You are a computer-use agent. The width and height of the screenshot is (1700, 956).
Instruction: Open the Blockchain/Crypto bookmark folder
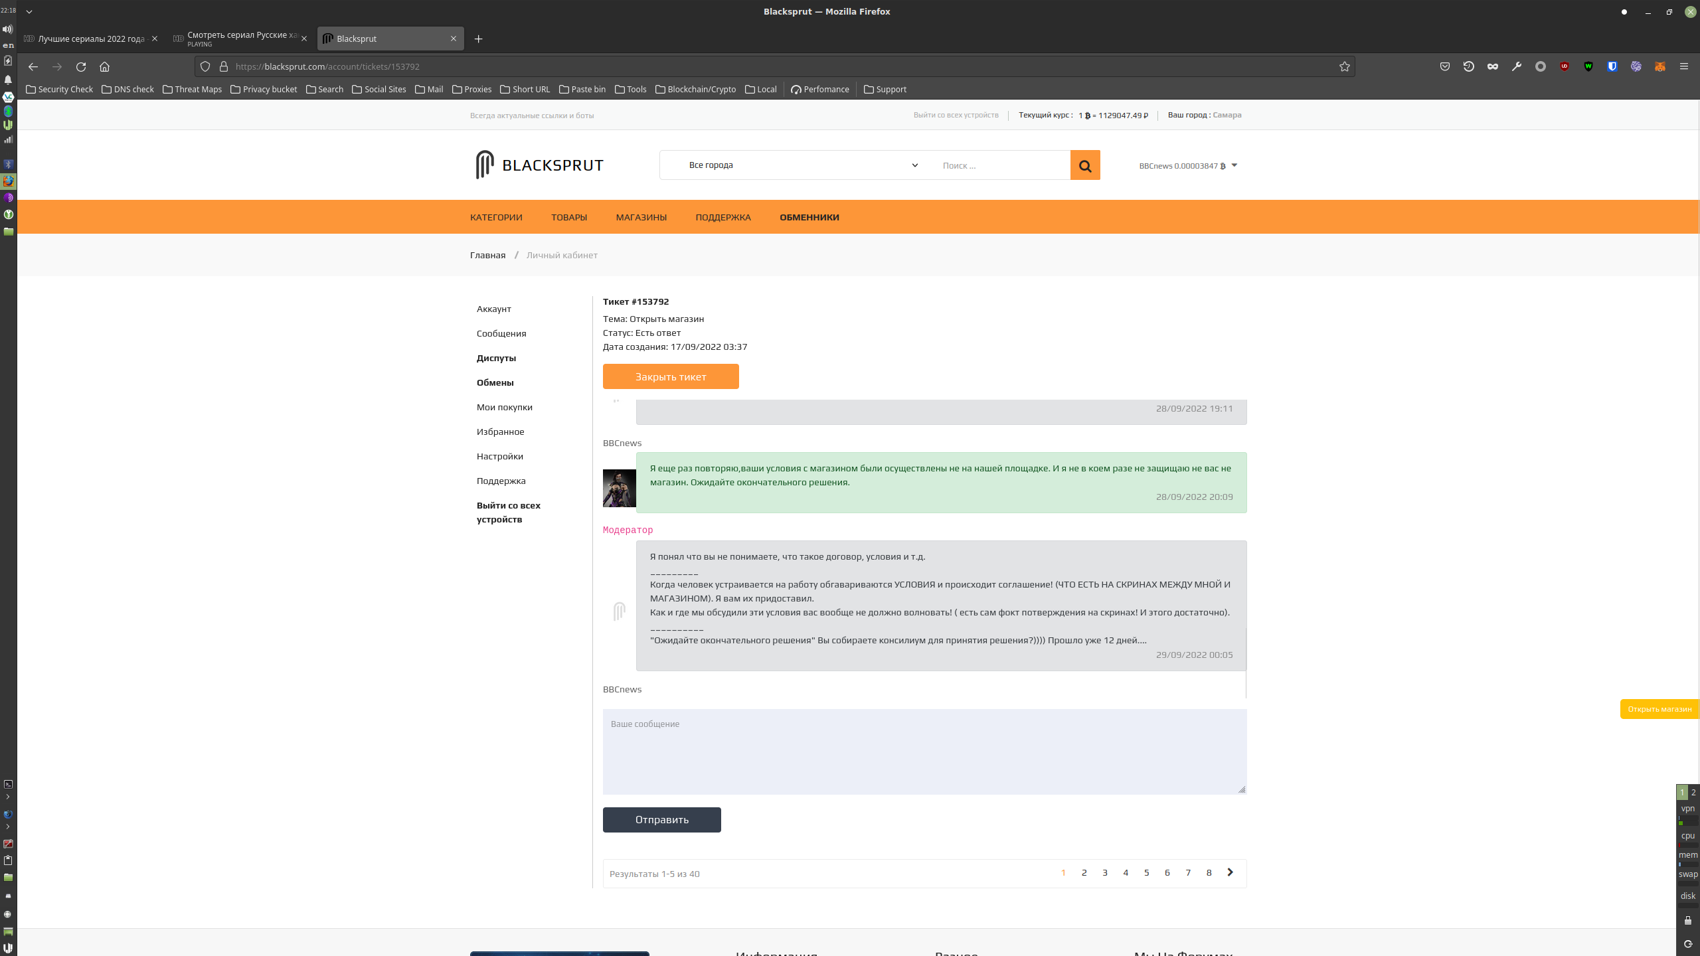point(695,89)
